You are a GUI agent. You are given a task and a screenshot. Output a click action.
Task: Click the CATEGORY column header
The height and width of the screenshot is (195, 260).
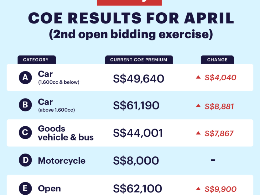(x=36, y=60)
